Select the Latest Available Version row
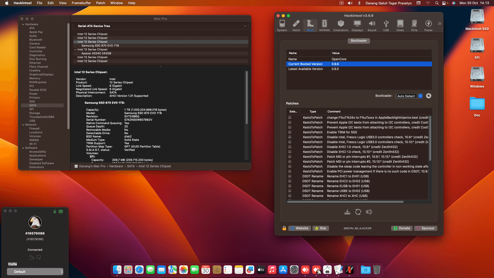This screenshot has width=494, height=278. [359, 69]
